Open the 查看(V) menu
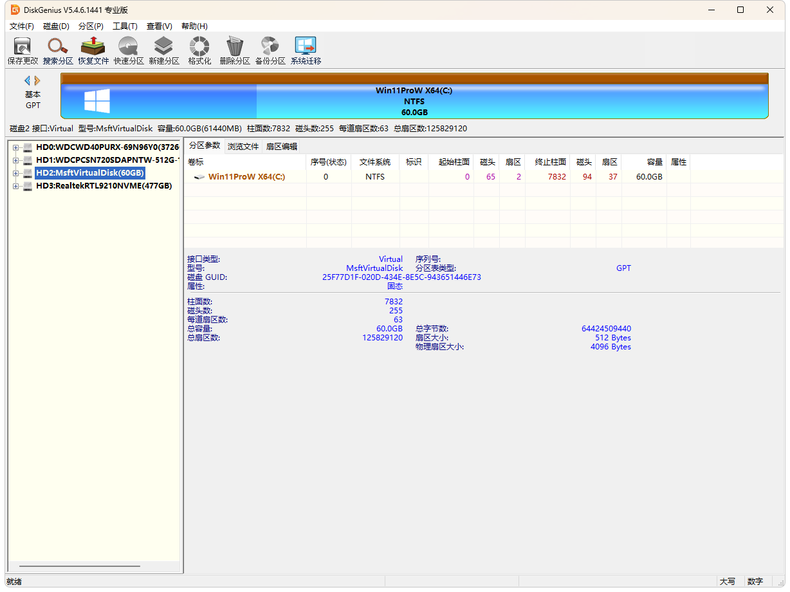The width and height of the screenshot is (790, 592). click(159, 26)
